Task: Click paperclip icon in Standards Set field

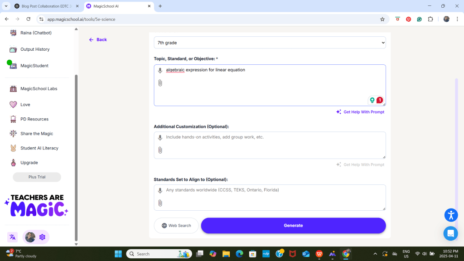Action: (x=160, y=203)
